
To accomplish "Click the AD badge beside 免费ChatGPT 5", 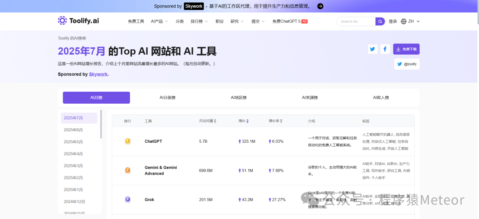I will (304, 21).
